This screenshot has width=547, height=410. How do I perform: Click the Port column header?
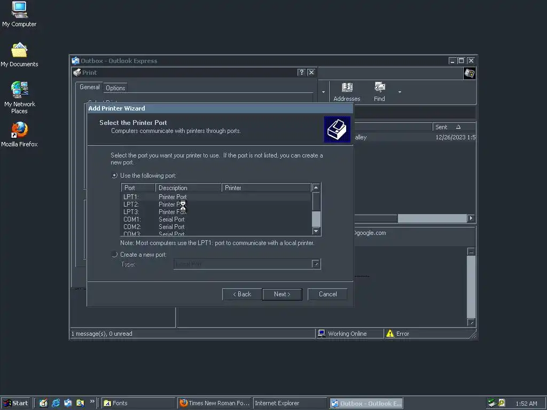[x=138, y=187]
